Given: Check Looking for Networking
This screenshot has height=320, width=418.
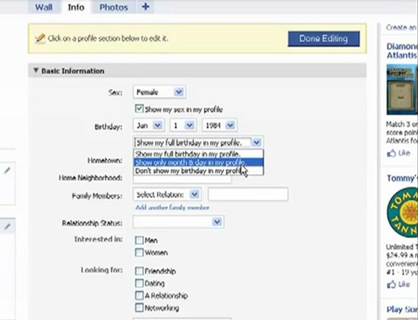Looking at the screenshot, I should coord(139,308).
